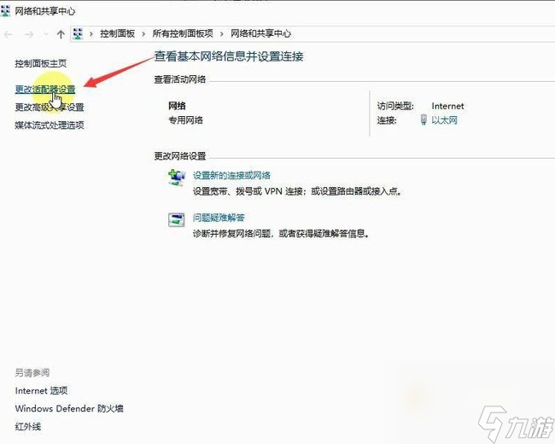The height and width of the screenshot is (444, 555).
Task: Open 媒体流式处理选项 link
Action: coord(50,125)
